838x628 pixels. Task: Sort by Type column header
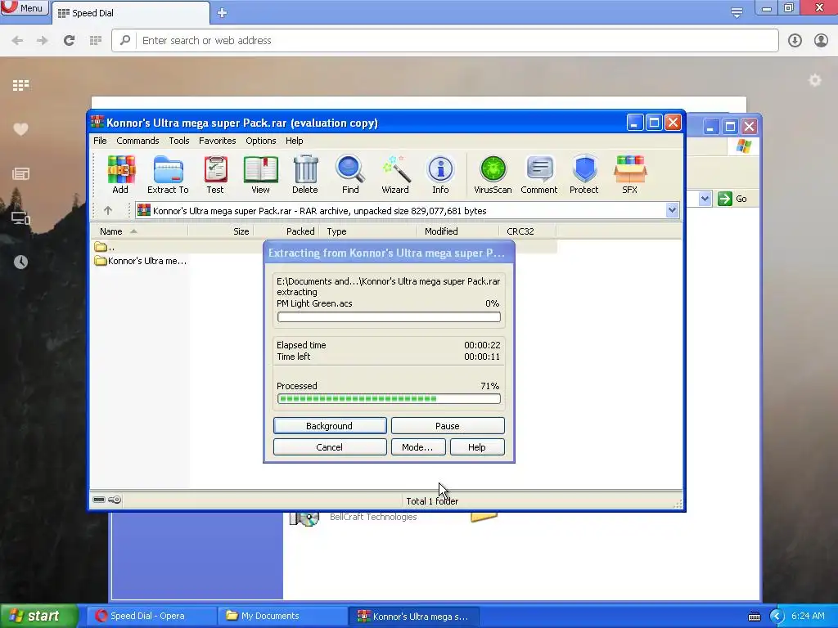[368, 231]
